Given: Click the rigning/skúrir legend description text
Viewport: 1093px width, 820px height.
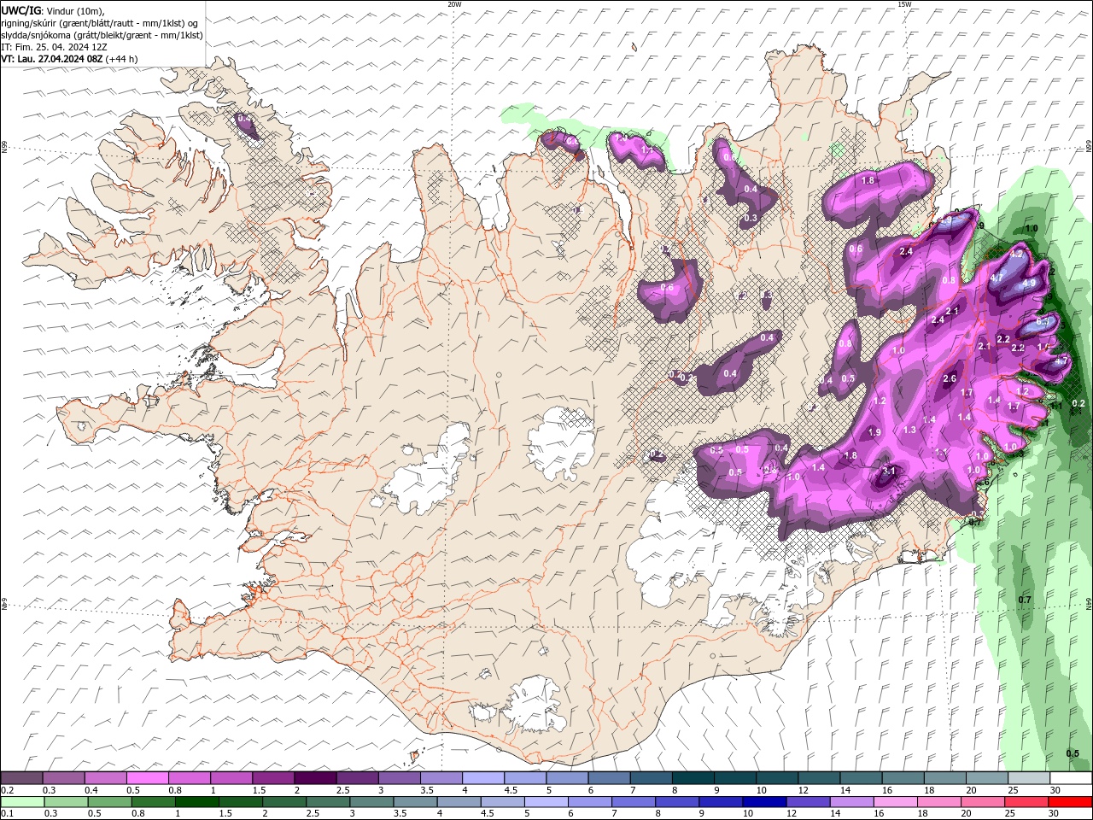Looking at the screenshot, I should tap(99, 23).
